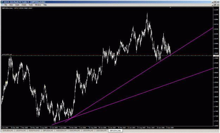
Task: Switch to the USDCHFm,M5 chart tab
Action: click(x=88, y=131)
